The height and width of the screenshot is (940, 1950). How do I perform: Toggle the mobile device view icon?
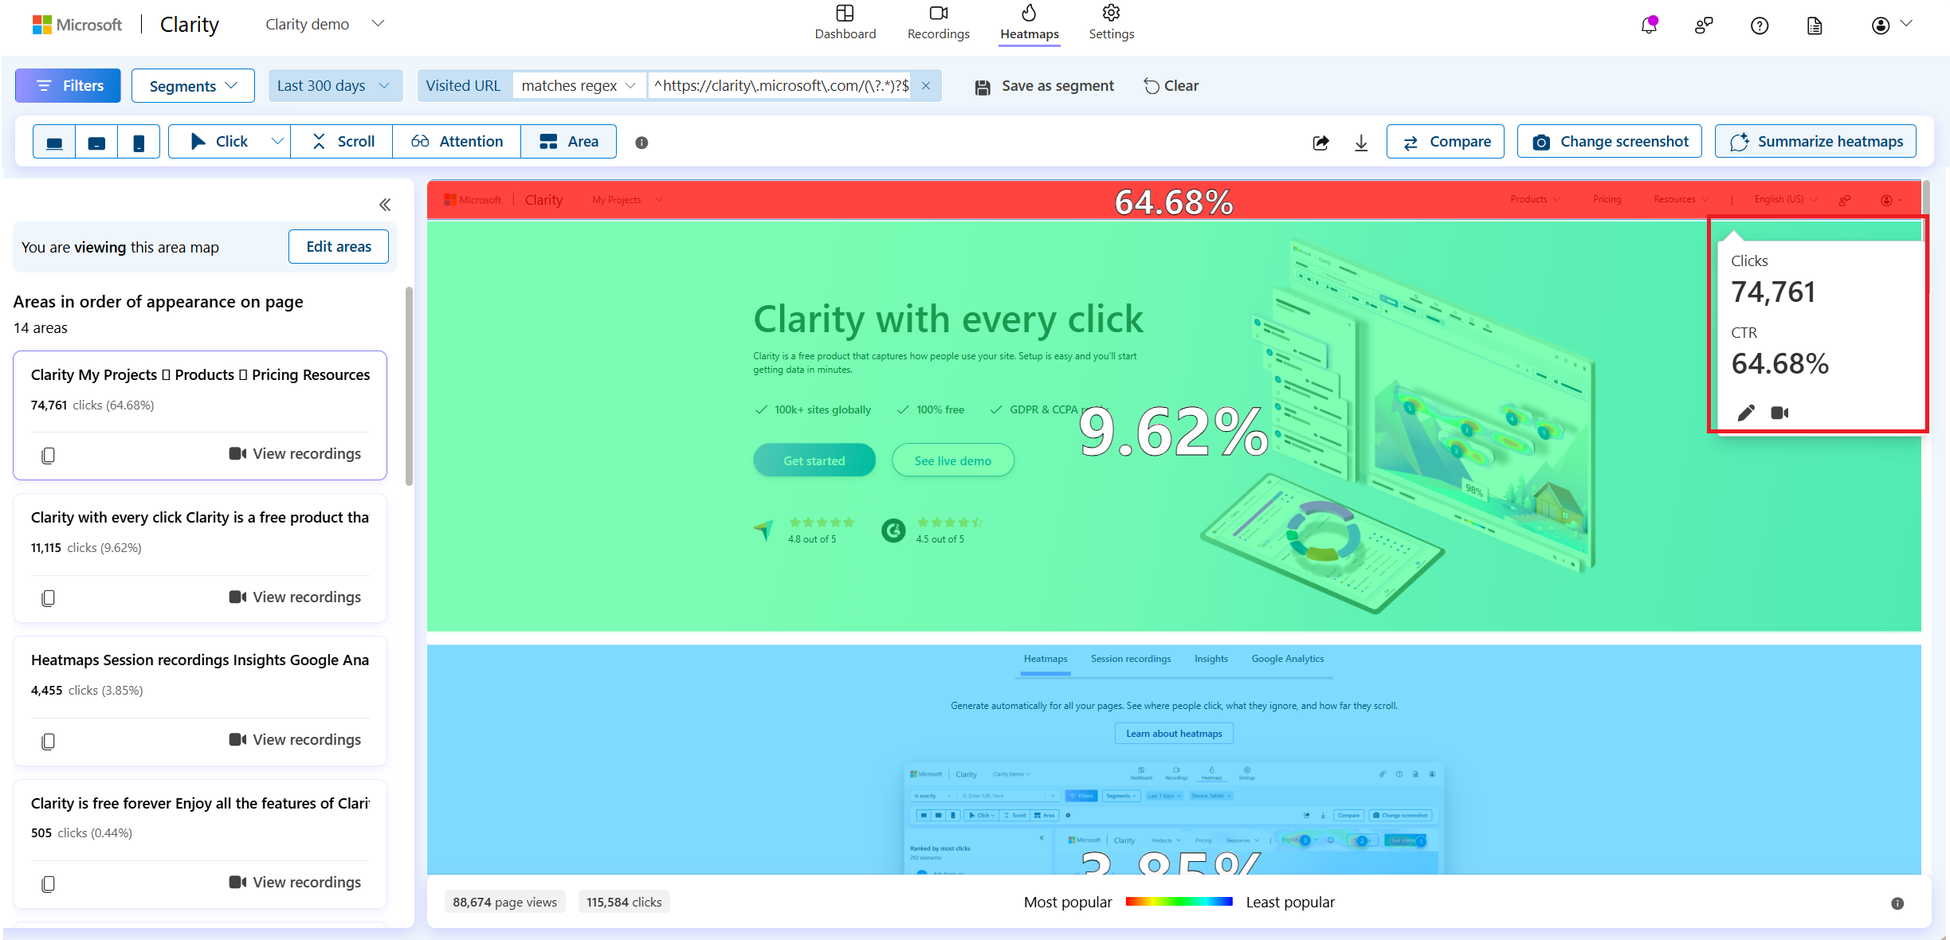138,142
